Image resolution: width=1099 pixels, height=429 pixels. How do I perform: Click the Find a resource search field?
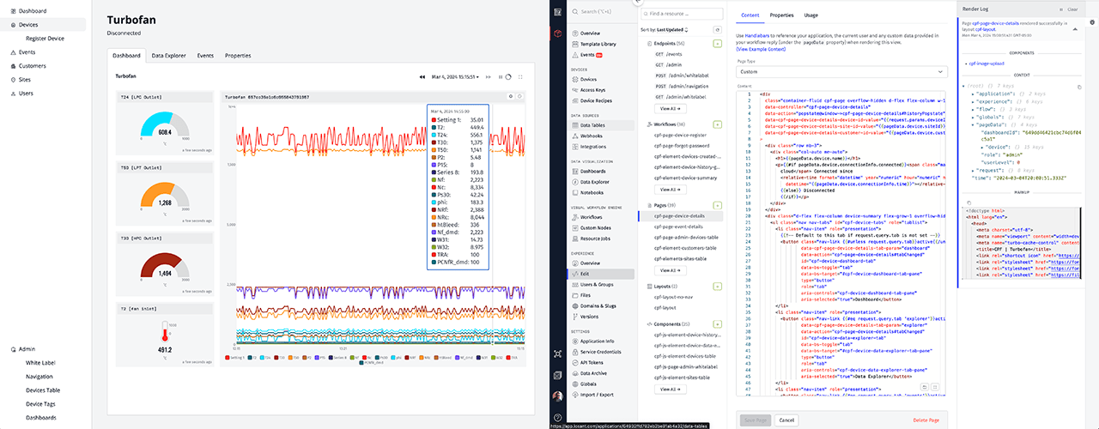682,14
